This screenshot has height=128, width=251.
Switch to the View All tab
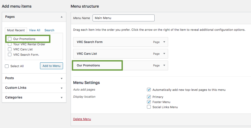point(35,30)
